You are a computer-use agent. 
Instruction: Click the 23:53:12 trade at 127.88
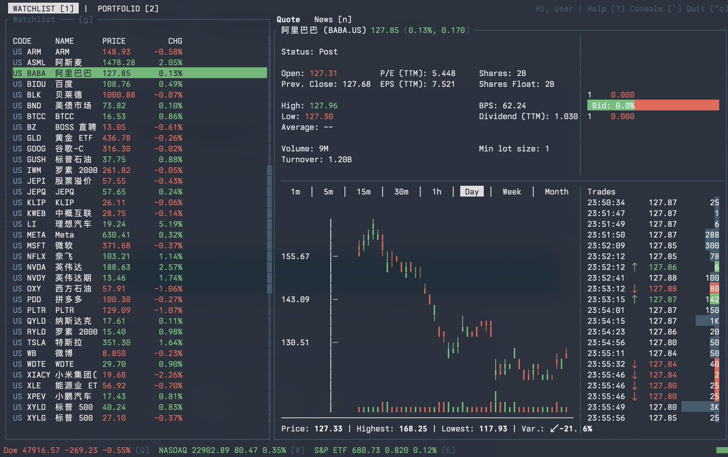[x=653, y=289]
